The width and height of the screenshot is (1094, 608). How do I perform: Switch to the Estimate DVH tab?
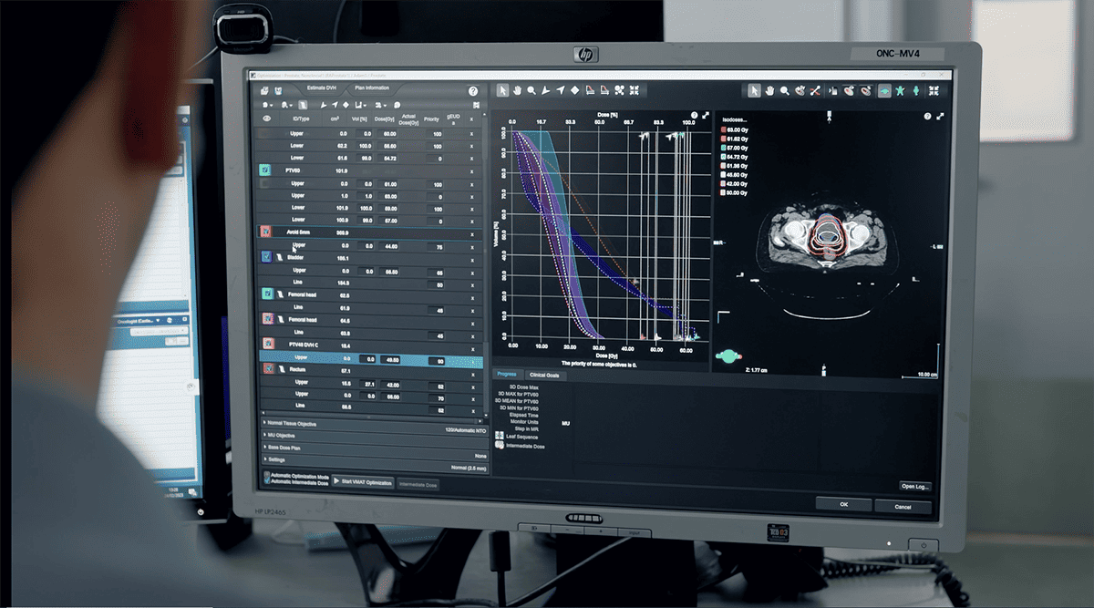(x=322, y=88)
